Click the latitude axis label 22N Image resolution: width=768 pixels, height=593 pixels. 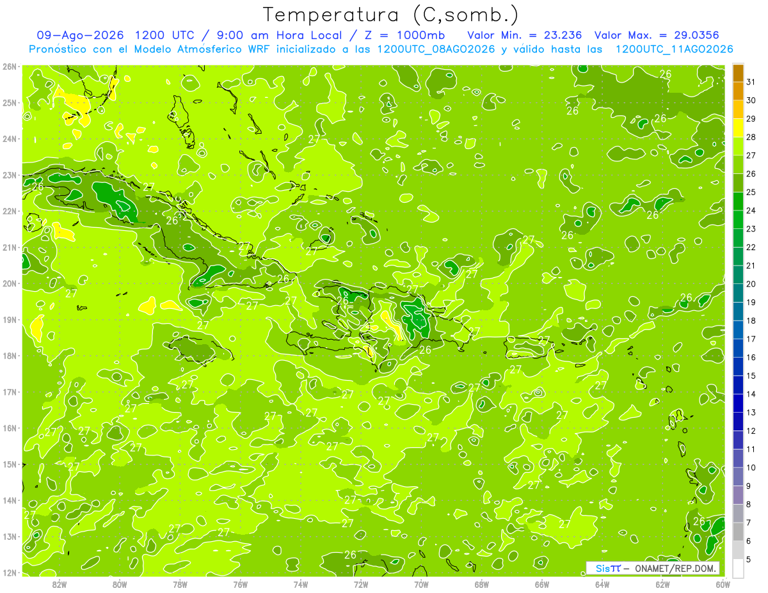pos(10,211)
